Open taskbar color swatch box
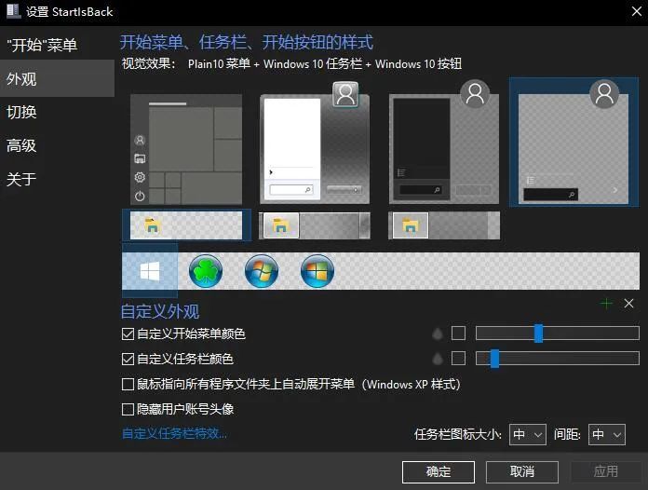This screenshot has height=490, width=648. pyautogui.click(x=458, y=359)
